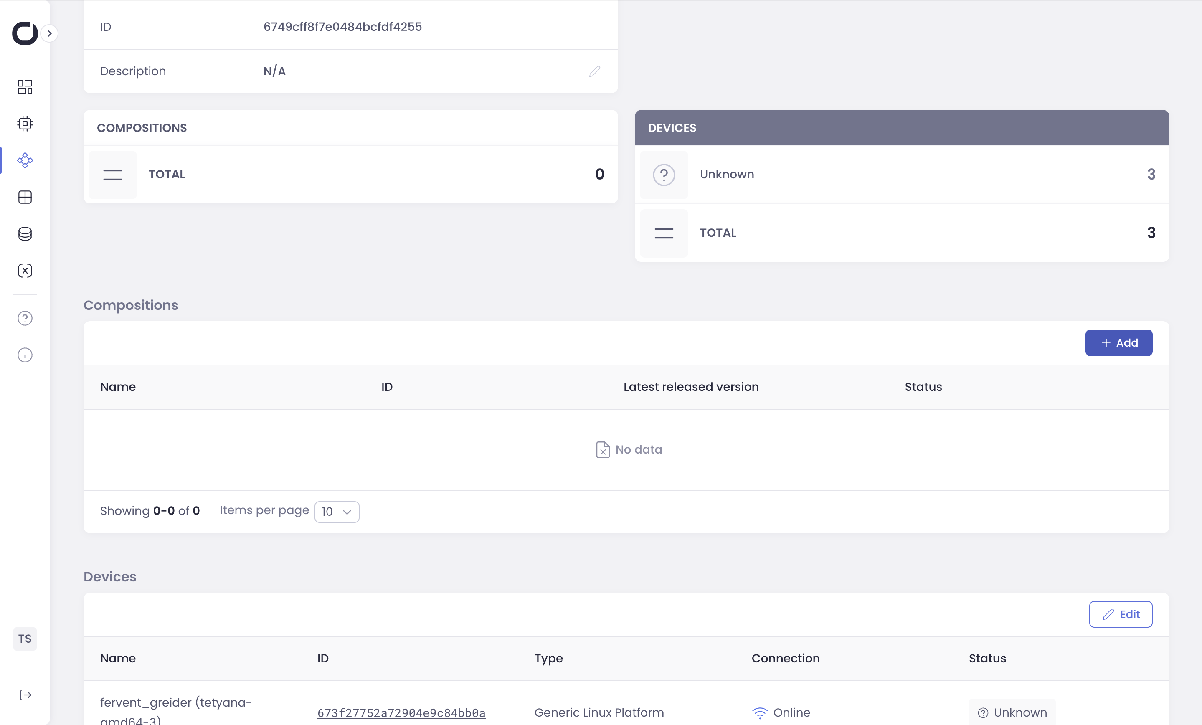Click the TS user avatar
This screenshot has height=725, width=1202.
(x=25, y=639)
